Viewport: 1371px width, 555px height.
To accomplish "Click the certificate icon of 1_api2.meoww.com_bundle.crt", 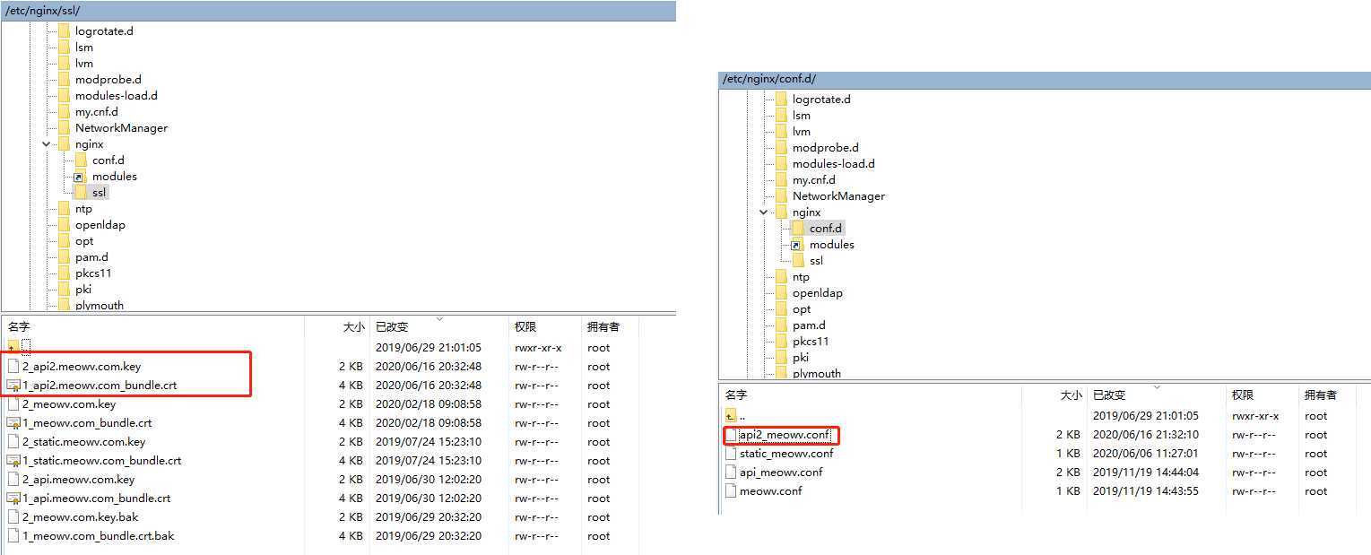I will [x=13, y=386].
